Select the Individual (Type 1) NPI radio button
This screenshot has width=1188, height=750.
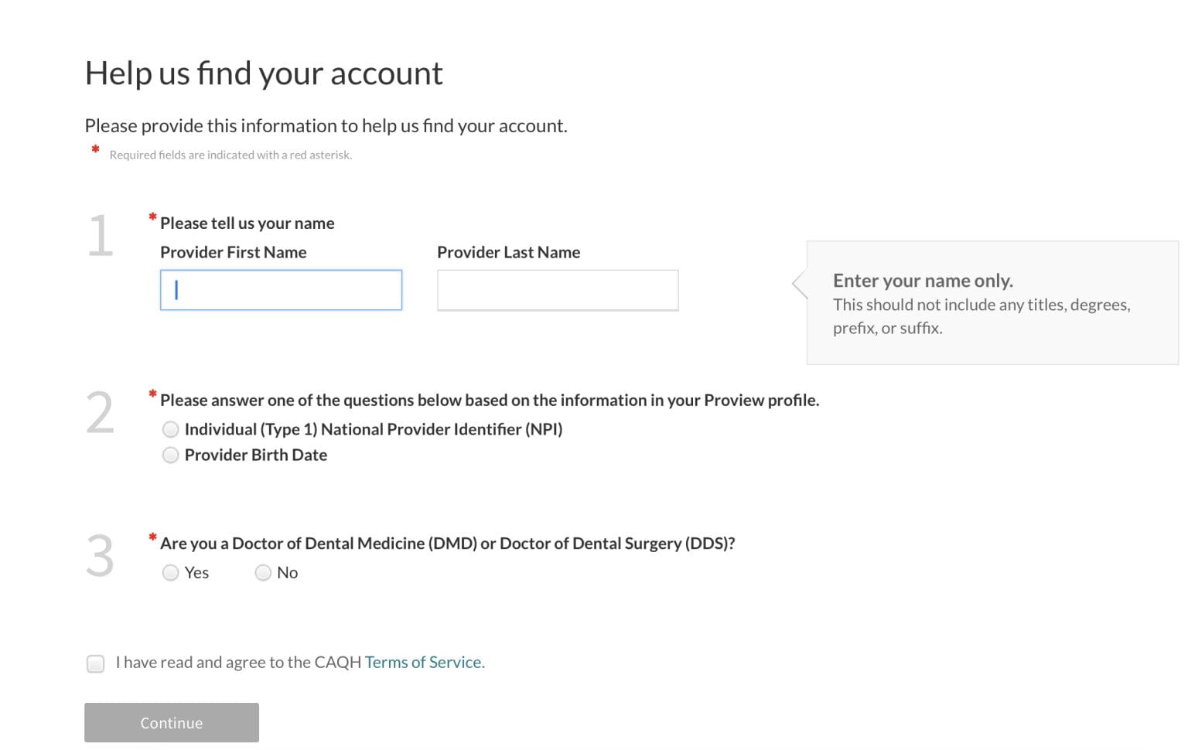[x=170, y=429]
